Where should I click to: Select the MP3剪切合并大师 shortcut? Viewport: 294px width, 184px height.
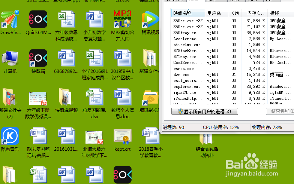click(122, 25)
